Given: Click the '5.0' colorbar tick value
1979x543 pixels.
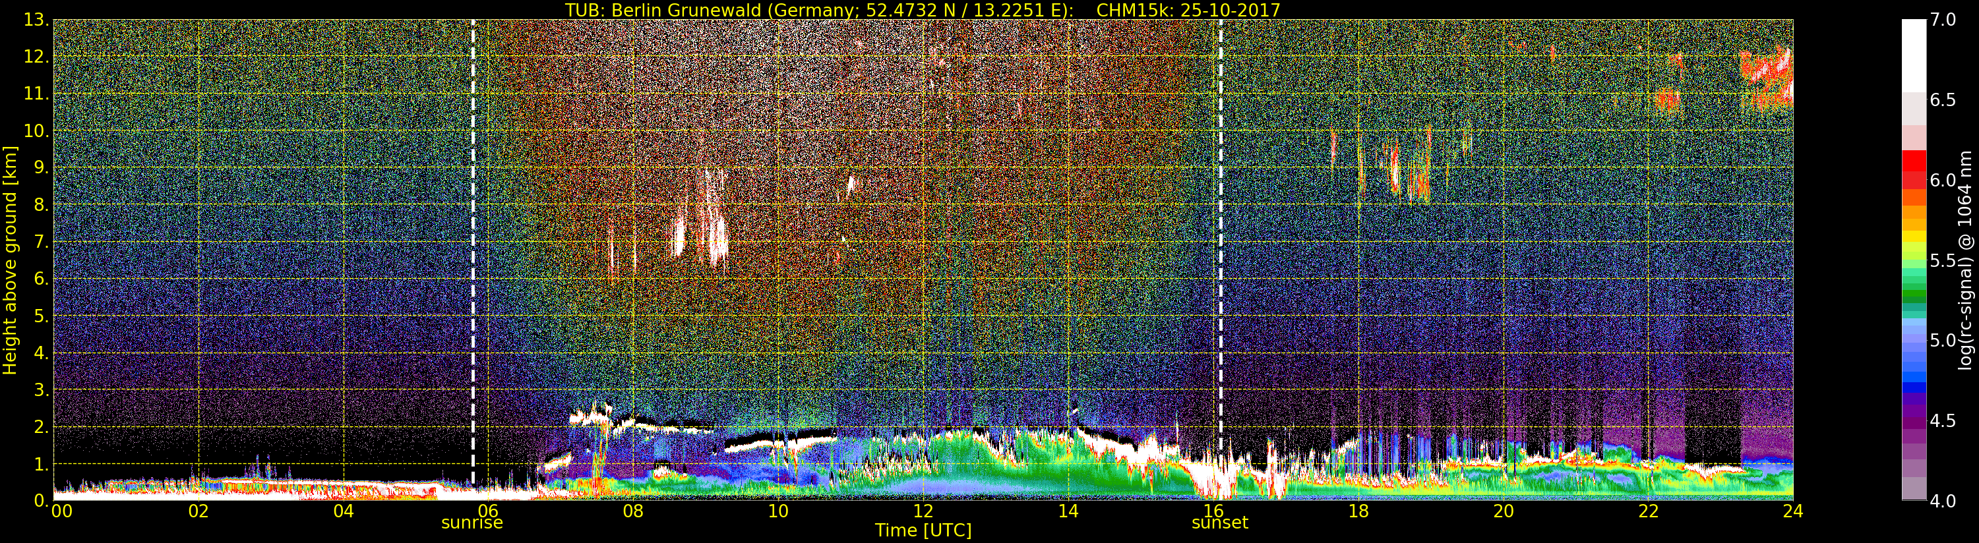Looking at the screenshot, I should (1943, 340).
